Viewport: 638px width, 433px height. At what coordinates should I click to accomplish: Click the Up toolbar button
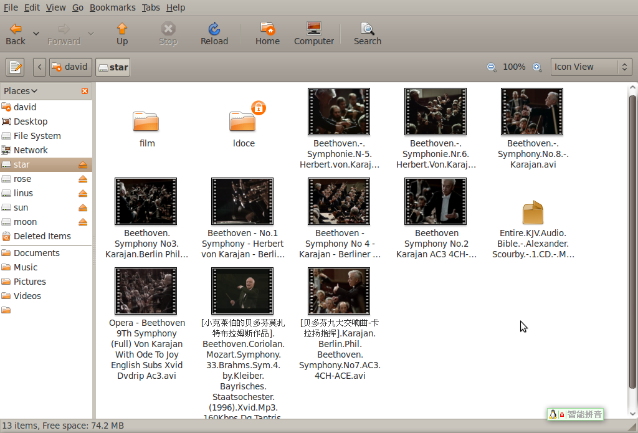coord(122,34)
